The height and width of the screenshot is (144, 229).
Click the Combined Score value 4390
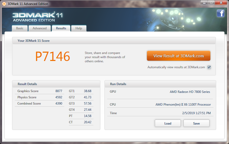click(x=59, y=104)
